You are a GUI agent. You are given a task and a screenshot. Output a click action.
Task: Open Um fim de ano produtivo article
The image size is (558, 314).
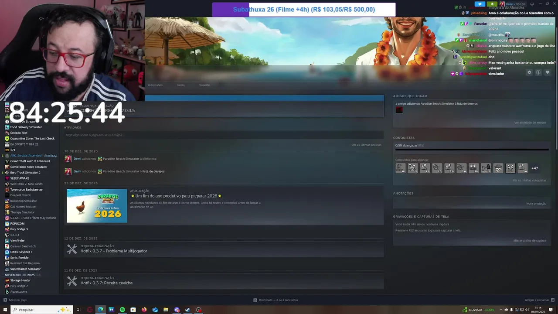[x=176, y=196]
